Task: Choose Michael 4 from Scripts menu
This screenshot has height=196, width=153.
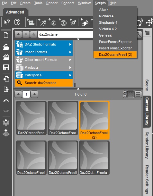Action: [x=115, y=16]
